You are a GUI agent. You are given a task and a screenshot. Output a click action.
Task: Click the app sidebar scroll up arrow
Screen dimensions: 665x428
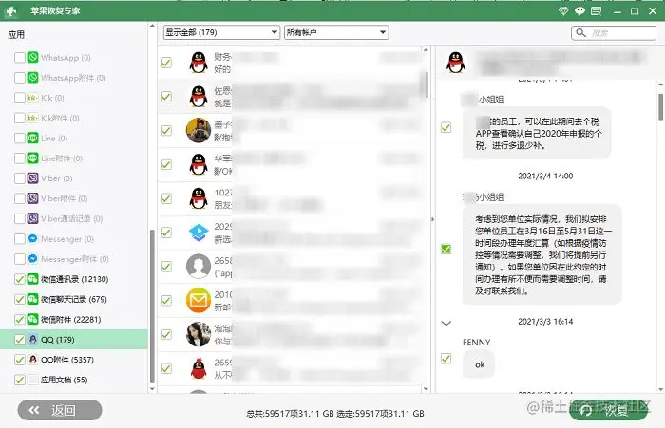(152, 27)
